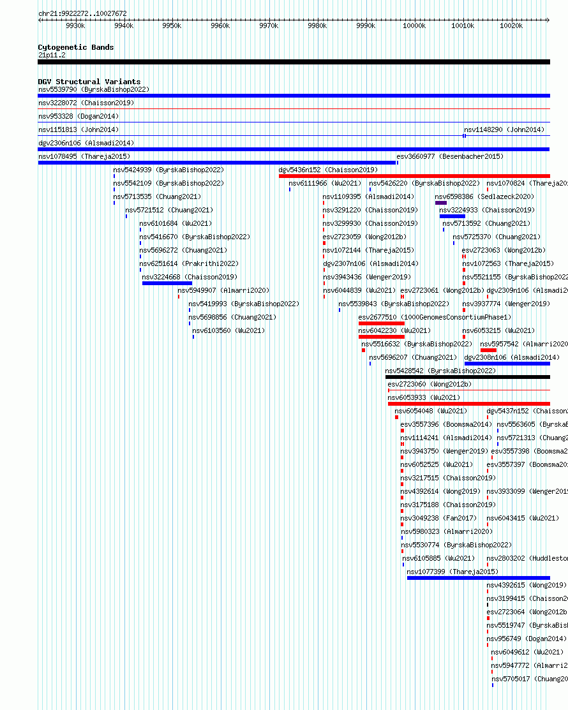Select the nsv5980323 (Almarri2020) label

(x=447, y=532)
